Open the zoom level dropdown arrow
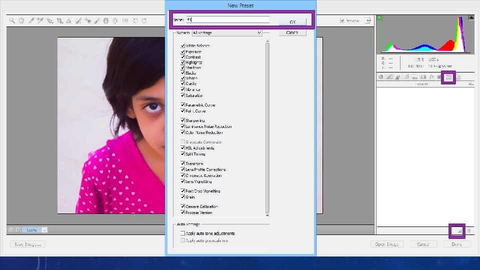480x270 pixels. click(44, 230)
